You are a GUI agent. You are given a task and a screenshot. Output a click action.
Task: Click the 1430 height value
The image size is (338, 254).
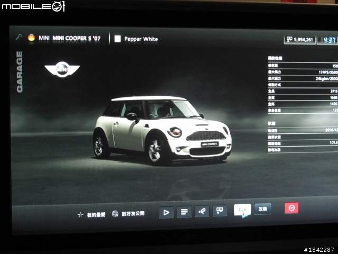pos(334,104)
